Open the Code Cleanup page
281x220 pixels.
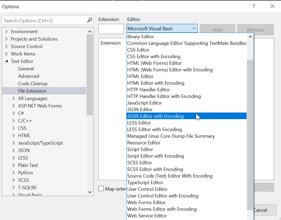pyautogui.click(x=33, y=83)
